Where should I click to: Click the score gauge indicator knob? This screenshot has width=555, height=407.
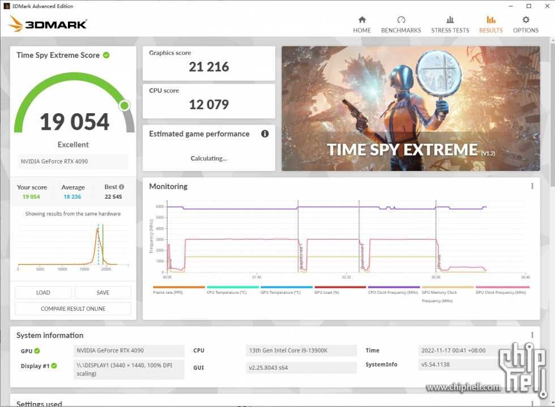tap(124, 105)
